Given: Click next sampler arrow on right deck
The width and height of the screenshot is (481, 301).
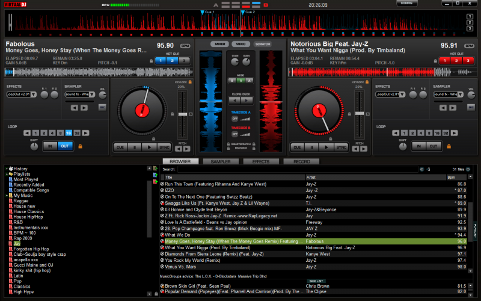Looking at the screenshot, I should click(453, 108).
